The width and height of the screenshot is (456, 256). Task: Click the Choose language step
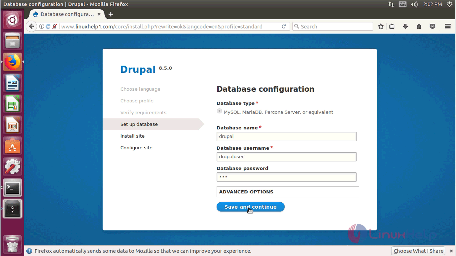pyautogui.click(x=140, y=89)
